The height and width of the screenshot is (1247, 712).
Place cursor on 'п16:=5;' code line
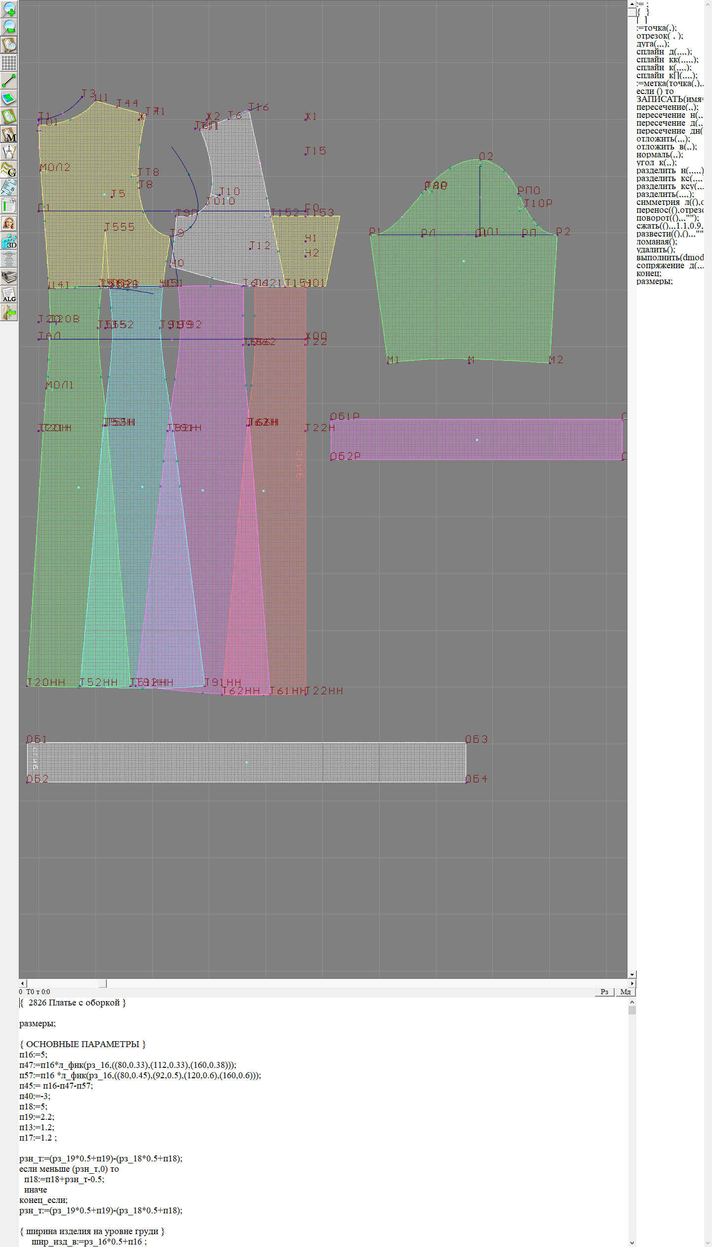(33, 1055)
